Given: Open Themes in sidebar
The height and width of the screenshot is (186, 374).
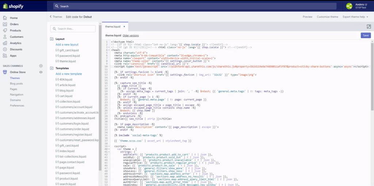Looking at the screenshot, I should point(15,78).
